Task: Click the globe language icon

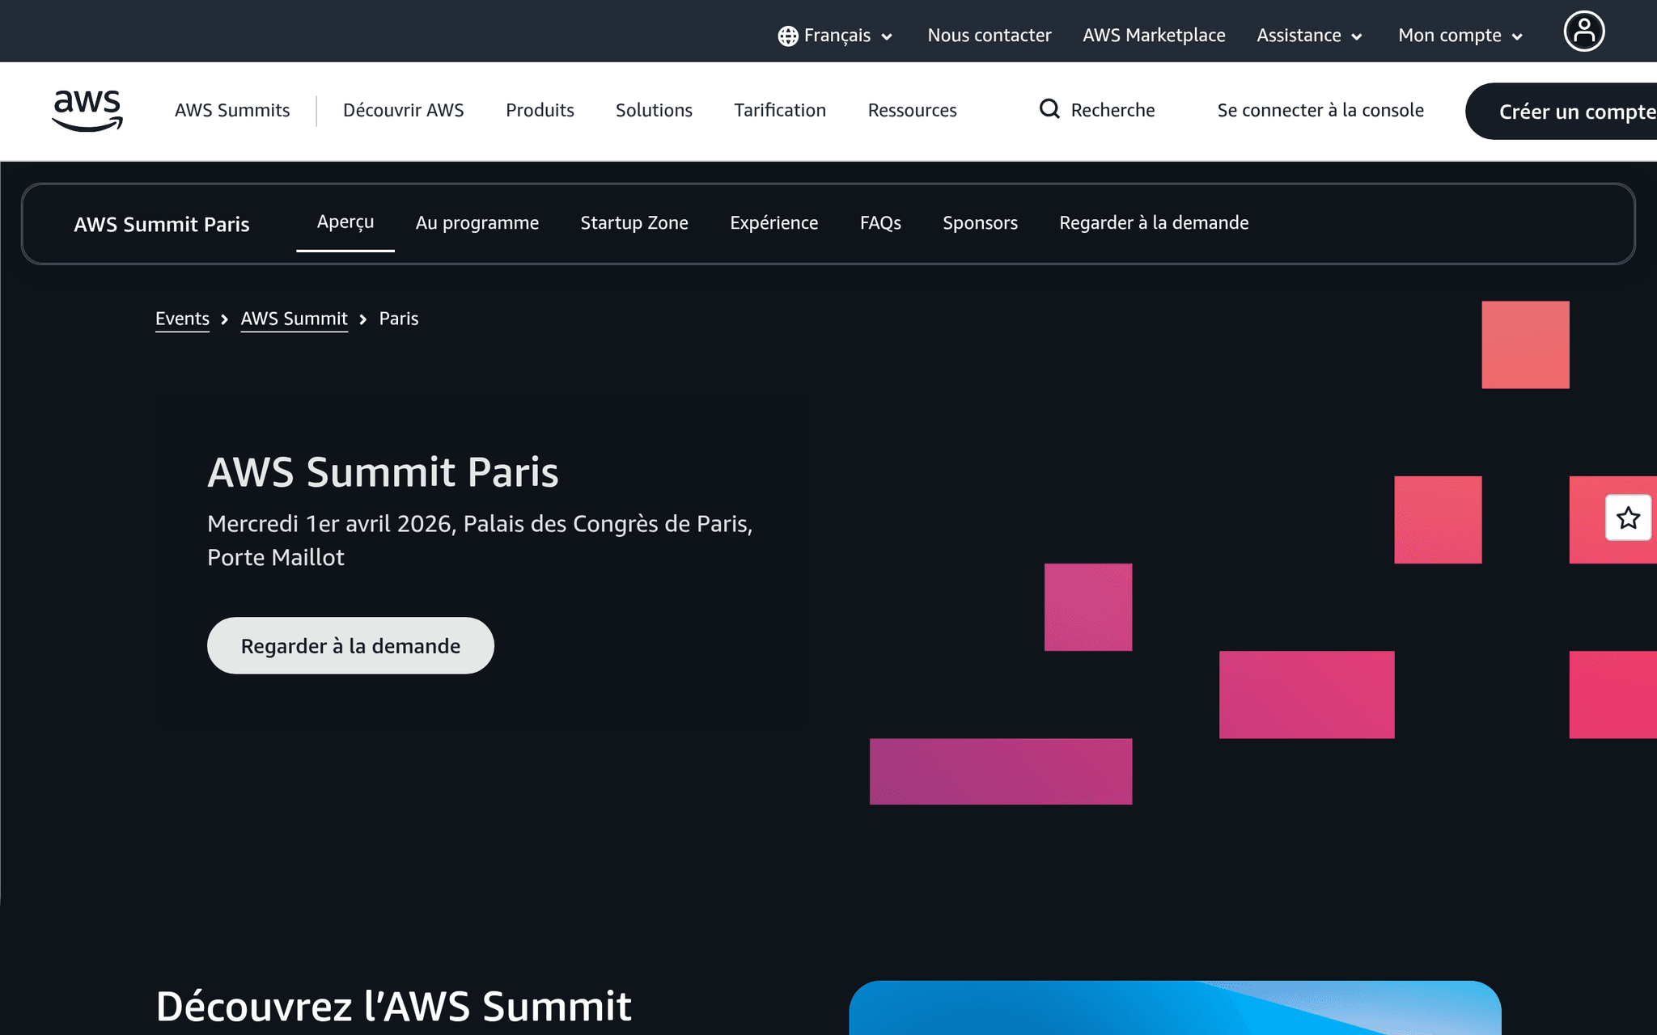Action: pos(788,36)
